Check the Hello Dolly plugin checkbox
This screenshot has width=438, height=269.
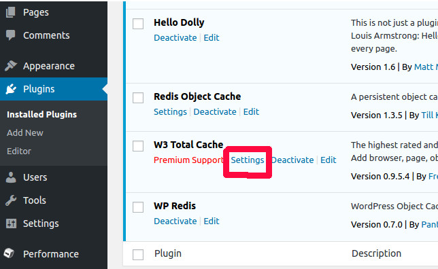[x=138, y=24]
